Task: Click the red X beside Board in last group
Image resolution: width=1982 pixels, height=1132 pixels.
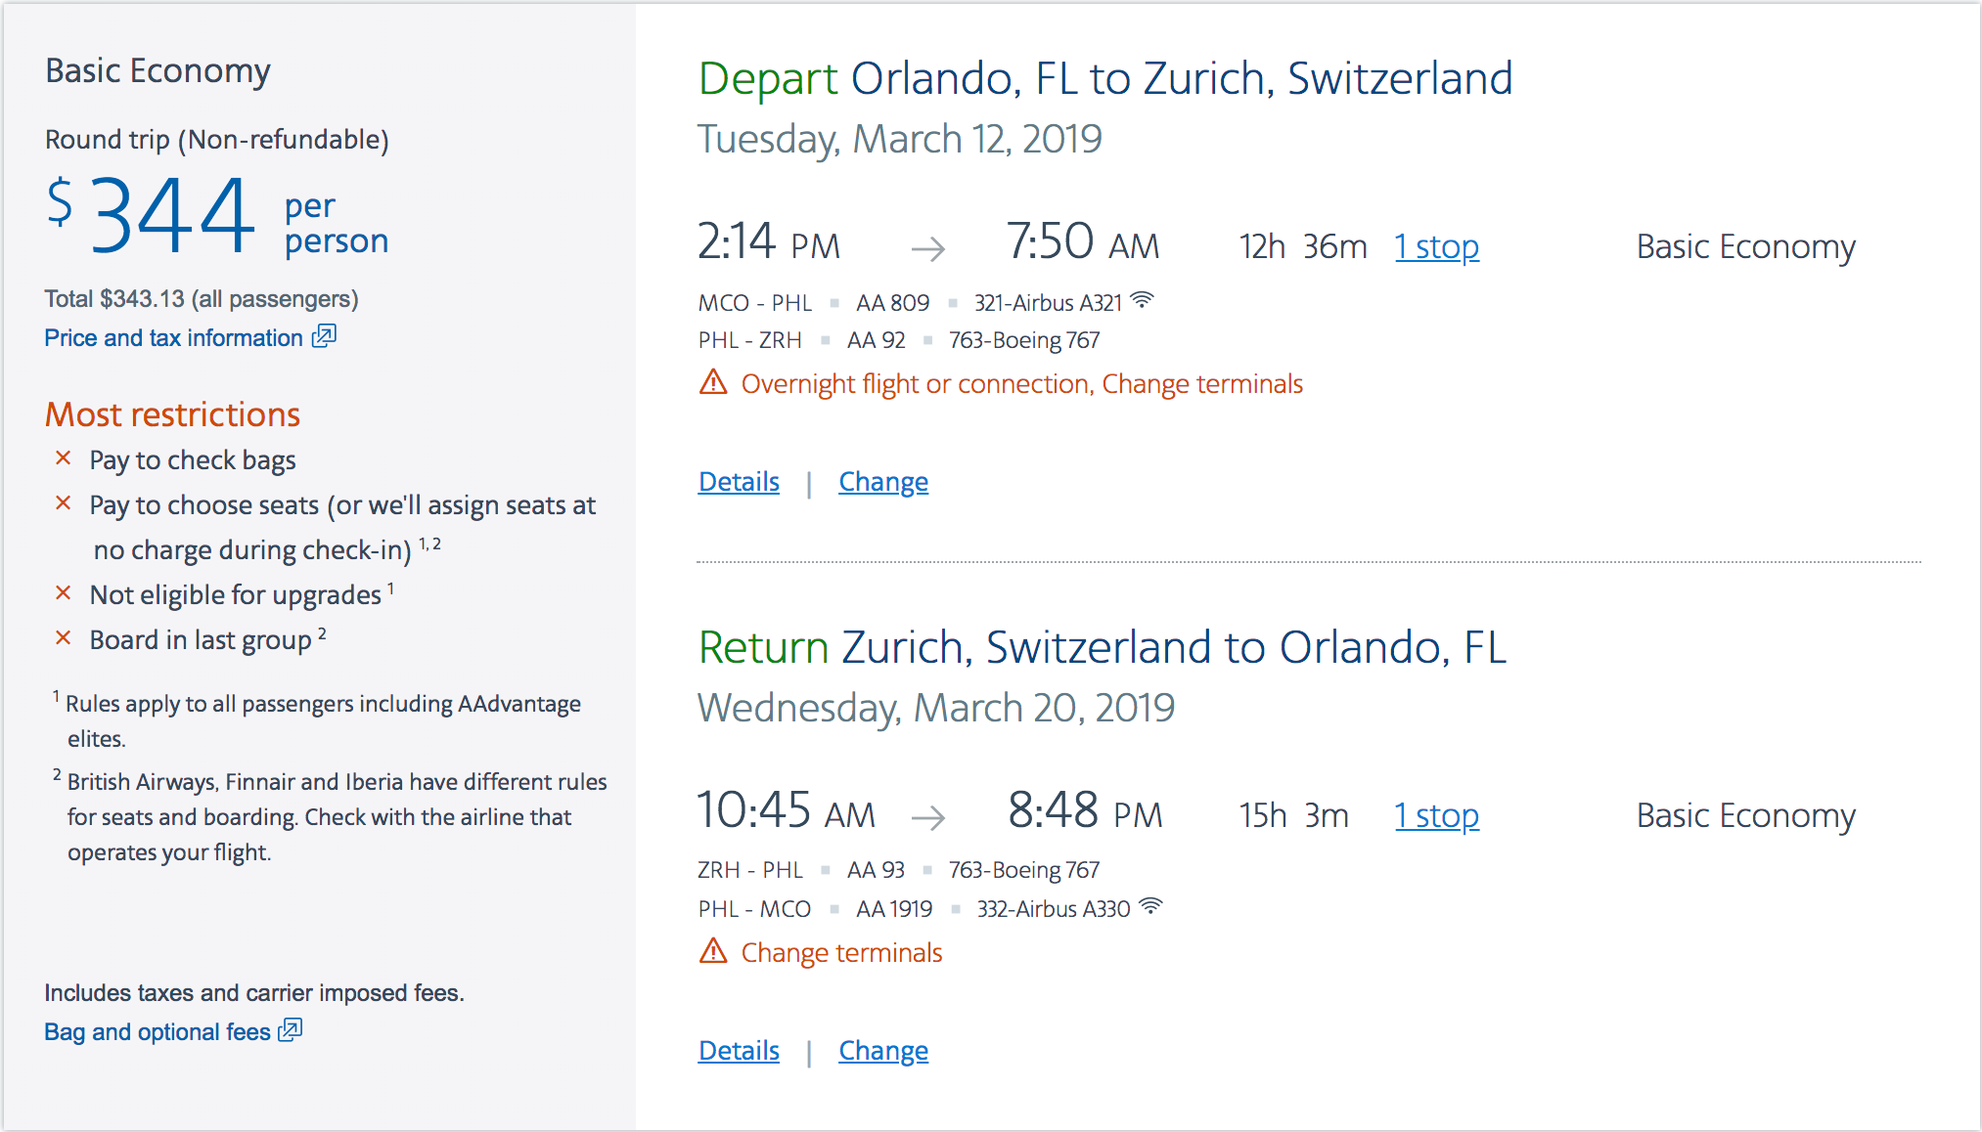Action: click(x=64, y=638)
